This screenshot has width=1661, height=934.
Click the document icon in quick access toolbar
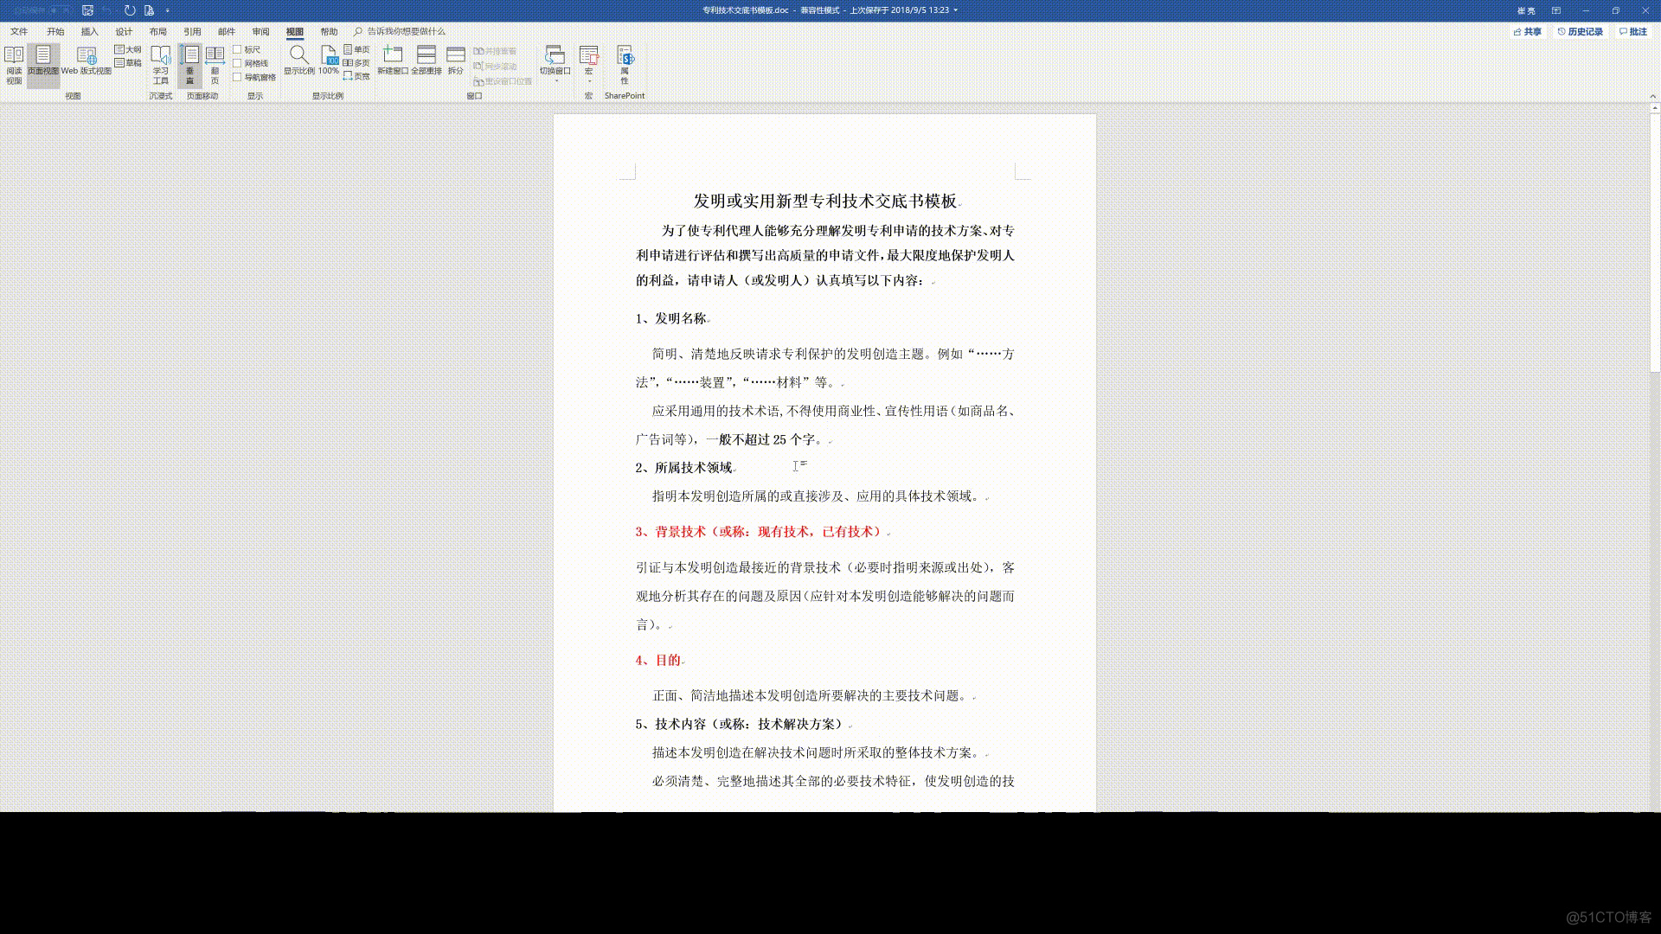150,10
